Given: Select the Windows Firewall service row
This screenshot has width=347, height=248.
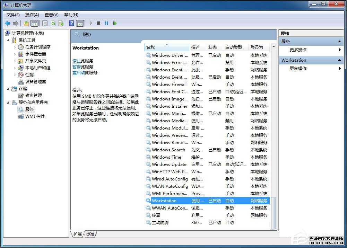Looking at the screenshot, I should [207, 85].
